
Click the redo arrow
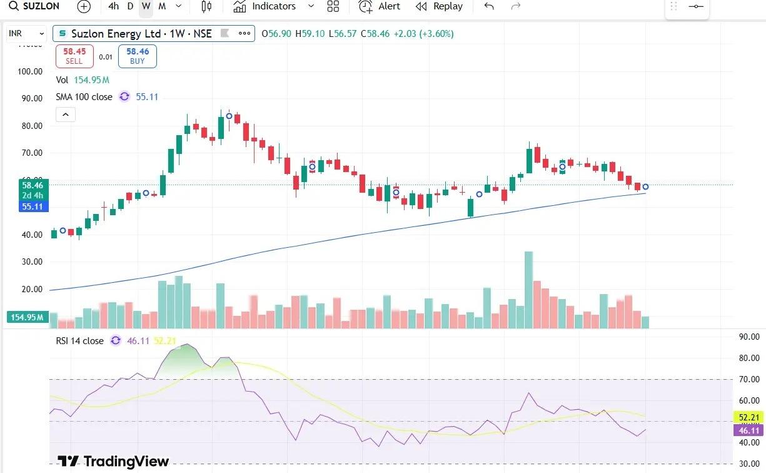pyautogui.click(x=516, y=6)
